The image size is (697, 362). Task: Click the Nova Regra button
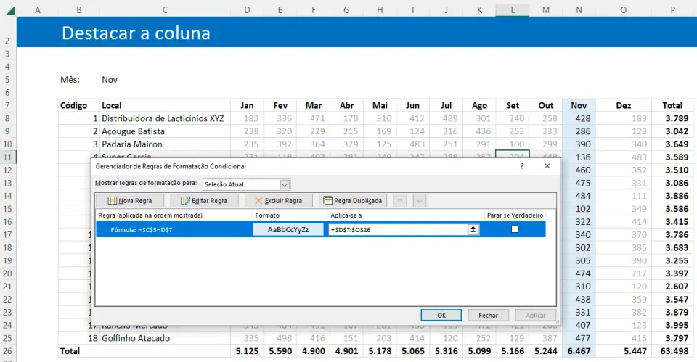tap(130, 201)
